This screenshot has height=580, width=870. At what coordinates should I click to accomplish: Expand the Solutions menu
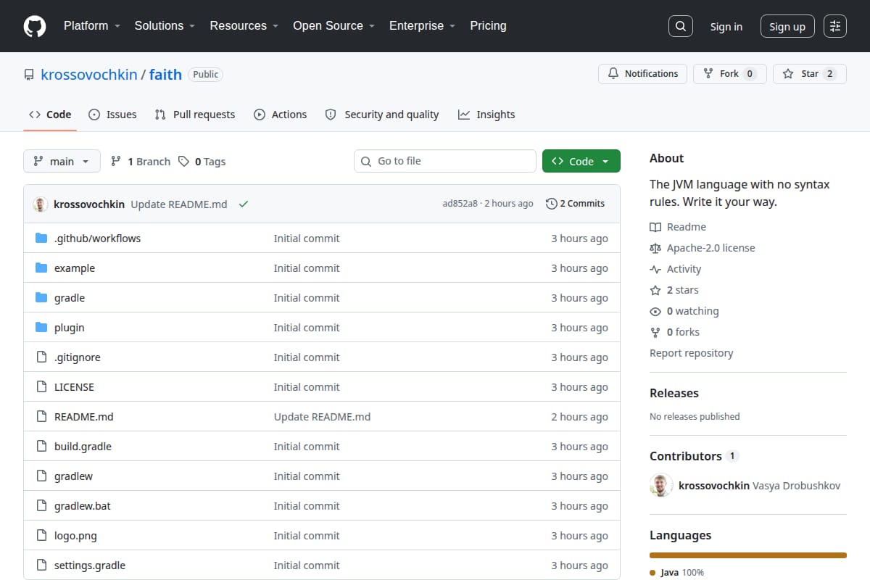[x=165, y=26]
